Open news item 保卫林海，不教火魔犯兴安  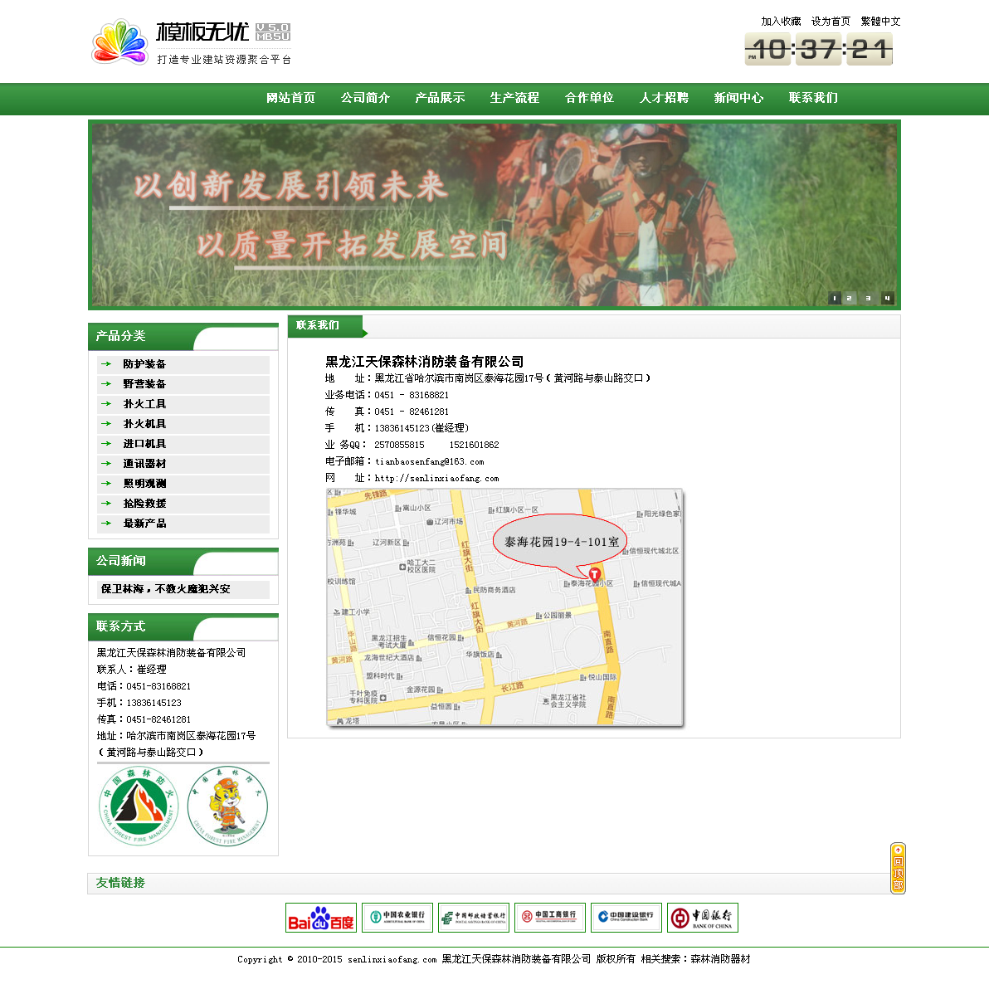166,589
